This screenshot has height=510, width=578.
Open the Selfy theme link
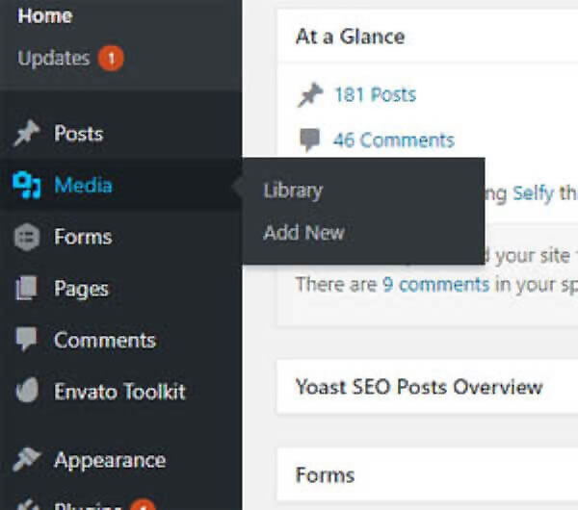pos(532,193)
